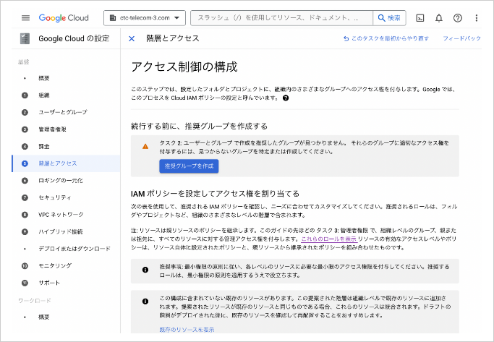The width and height of the screenshot is (494, 342).
Task: Select VPC ネットワーク in the sidebar
Action: coord(61,215)
